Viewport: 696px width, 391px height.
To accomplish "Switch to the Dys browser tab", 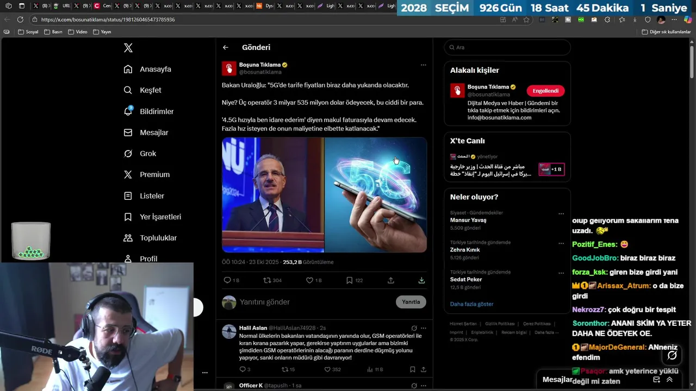I will point(265,6).
